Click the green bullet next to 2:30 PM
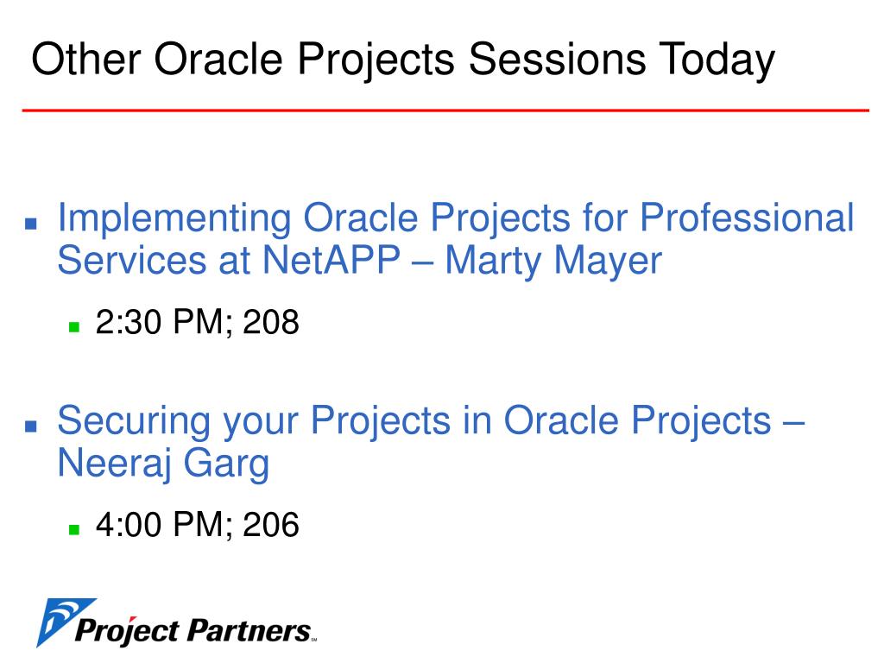 point(74,326)
